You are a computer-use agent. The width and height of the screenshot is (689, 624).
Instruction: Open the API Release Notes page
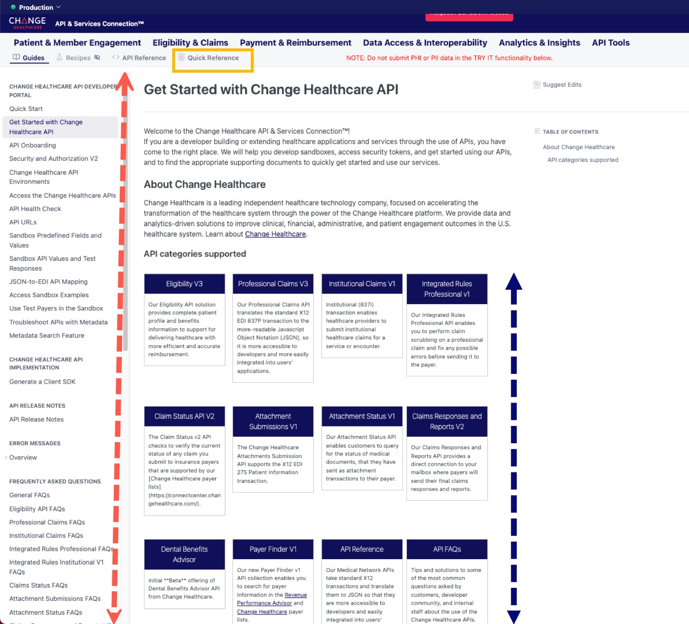(x=37, y=419)
